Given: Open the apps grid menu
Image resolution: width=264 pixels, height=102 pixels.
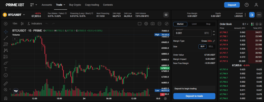Looking at the screenshot, I should 34,5.
